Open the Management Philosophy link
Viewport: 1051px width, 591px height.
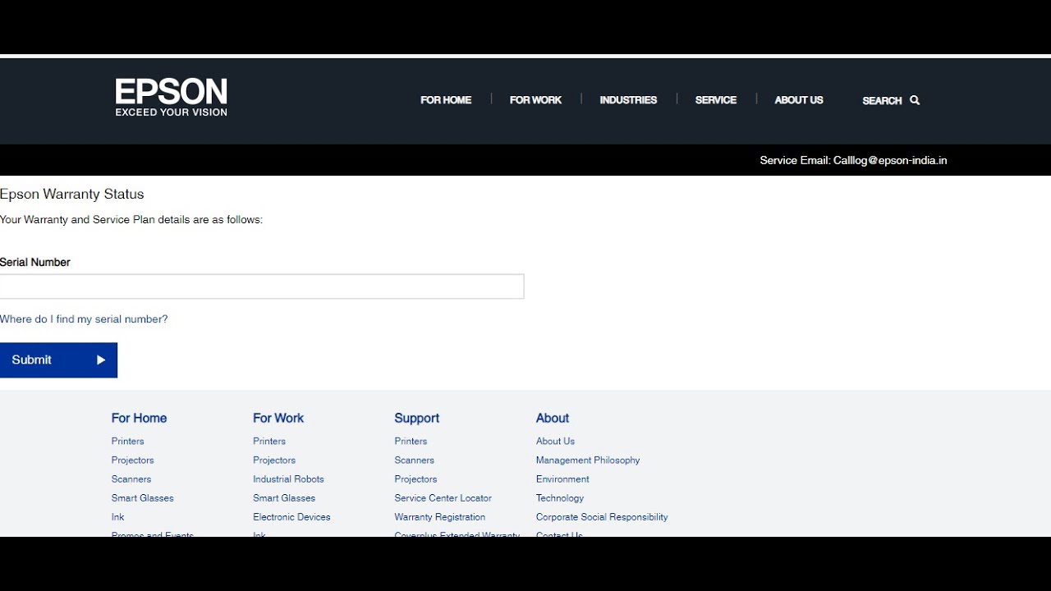tap(588, 460)
